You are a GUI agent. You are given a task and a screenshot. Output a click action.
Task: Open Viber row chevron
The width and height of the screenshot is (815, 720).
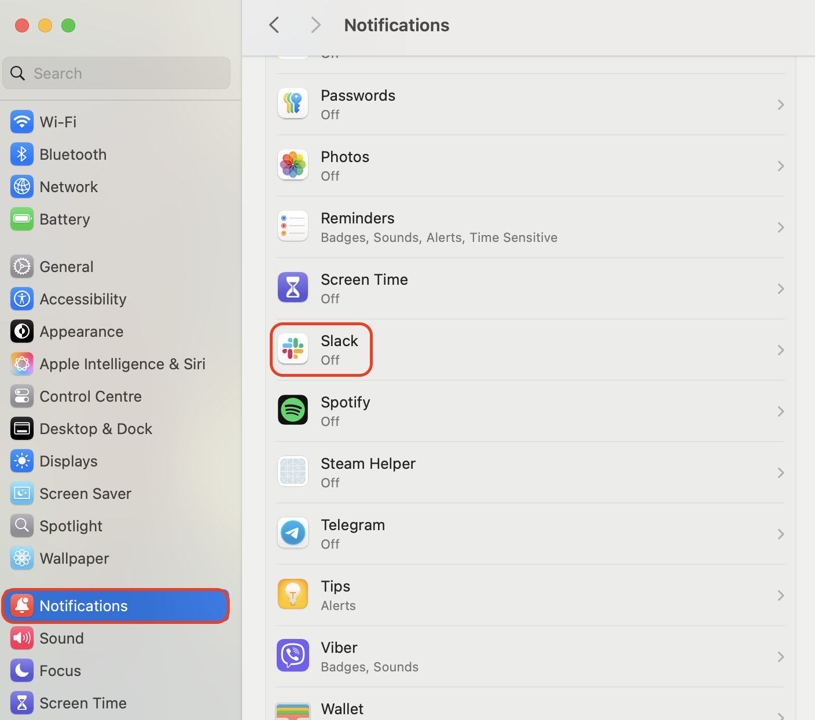pyautogui.click(x=781, y=657)
